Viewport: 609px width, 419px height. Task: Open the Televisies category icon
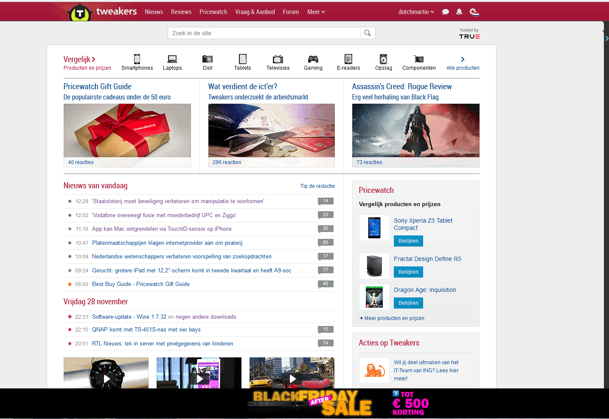pyautogui.click(x=278, y=59)
